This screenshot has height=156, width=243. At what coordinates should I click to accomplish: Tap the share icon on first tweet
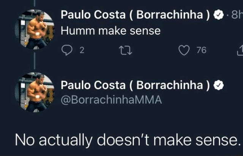[x=240, y=50]
